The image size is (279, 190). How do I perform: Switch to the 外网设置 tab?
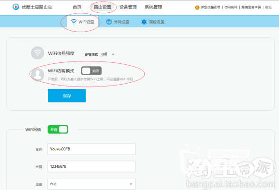pyautogui.click(x=118, y=22)
